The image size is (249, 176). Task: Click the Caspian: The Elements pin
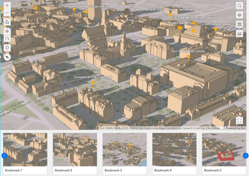pos(36,8)
